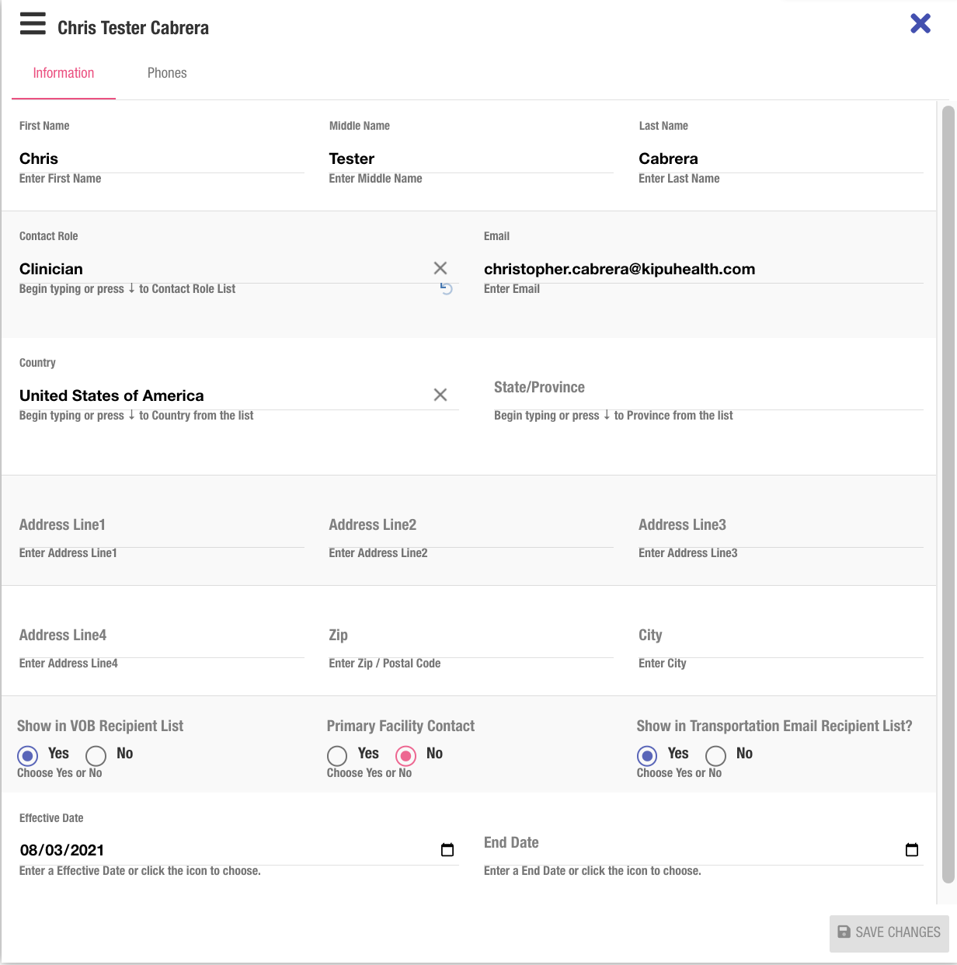
Task: Clear the Contact Role Clinician value
Action: point(440,268)
